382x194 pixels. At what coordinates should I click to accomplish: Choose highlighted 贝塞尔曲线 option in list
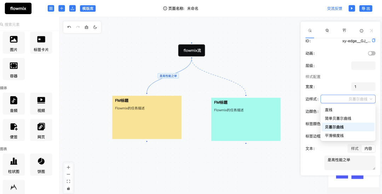point(348,127)
